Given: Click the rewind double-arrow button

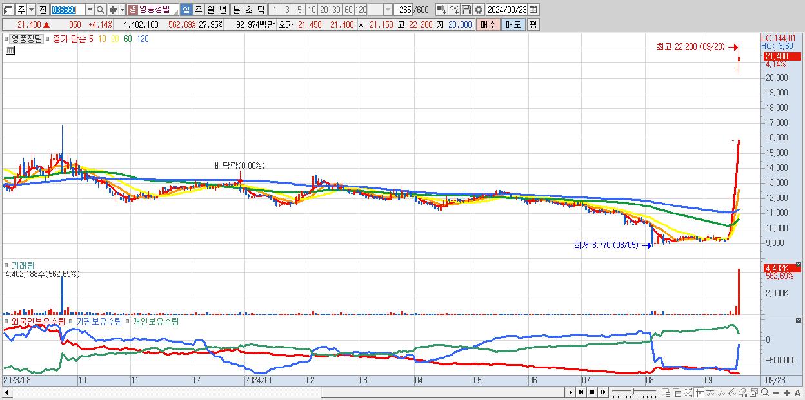Looking at the screenshot, I should point(581,392).
